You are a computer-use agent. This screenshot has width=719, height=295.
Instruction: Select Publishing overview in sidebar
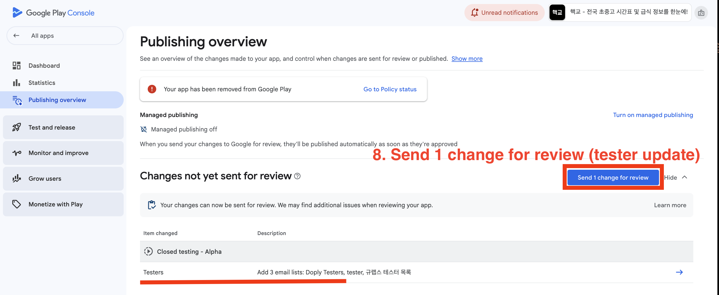[x=62, y=100]
